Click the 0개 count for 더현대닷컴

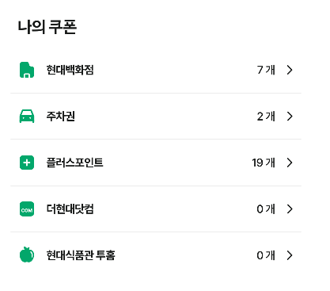266,209
